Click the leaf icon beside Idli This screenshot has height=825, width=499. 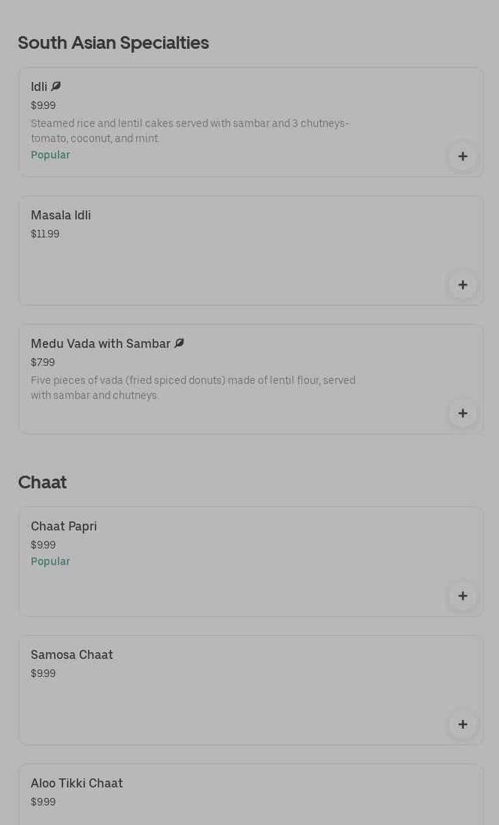[56, 86]
